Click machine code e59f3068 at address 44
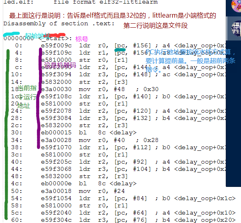 (x=56, y=169)
